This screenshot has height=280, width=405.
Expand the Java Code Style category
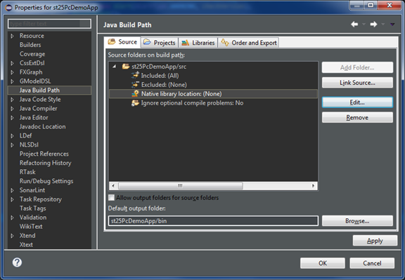pyautogui.click(x=12, y=100)
